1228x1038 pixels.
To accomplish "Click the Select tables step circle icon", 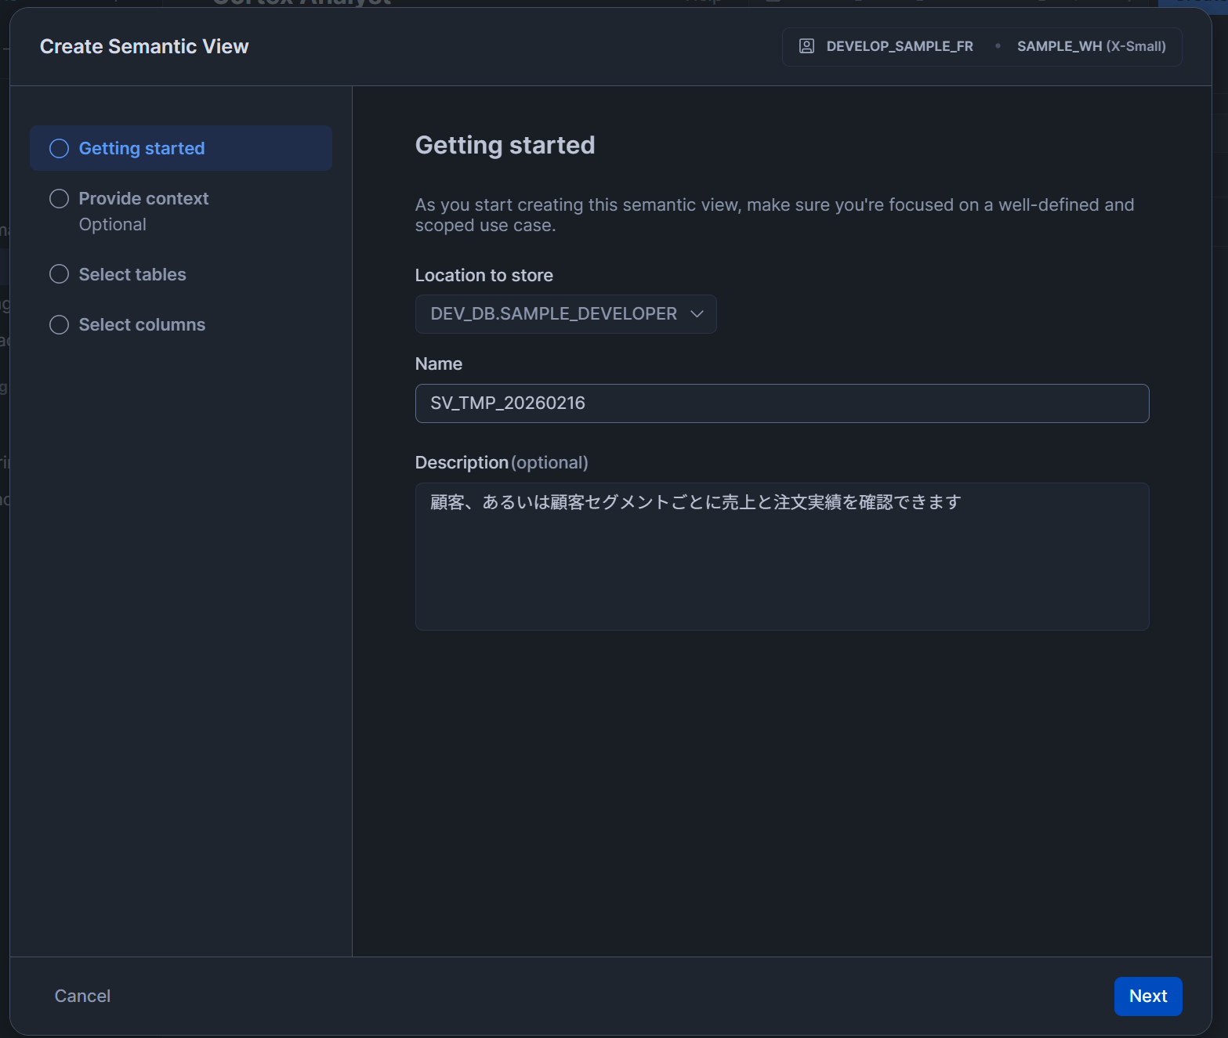I will click(60, 274).
